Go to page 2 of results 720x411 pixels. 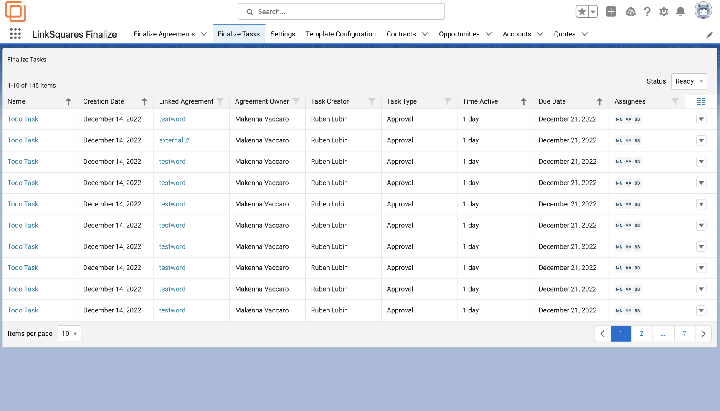click(641, 334)
